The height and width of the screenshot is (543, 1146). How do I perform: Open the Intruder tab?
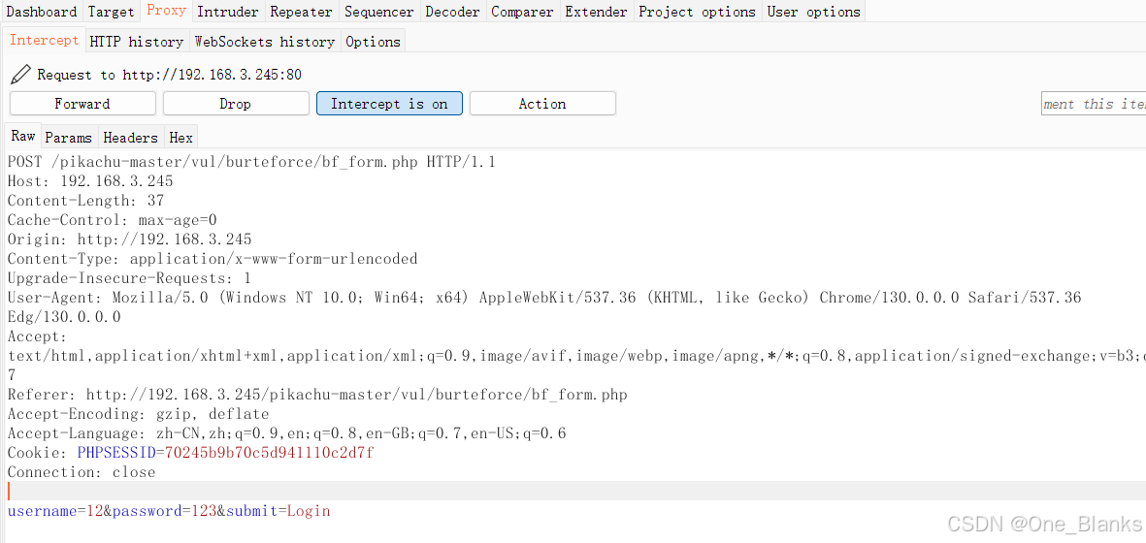[x=228, y=12]
